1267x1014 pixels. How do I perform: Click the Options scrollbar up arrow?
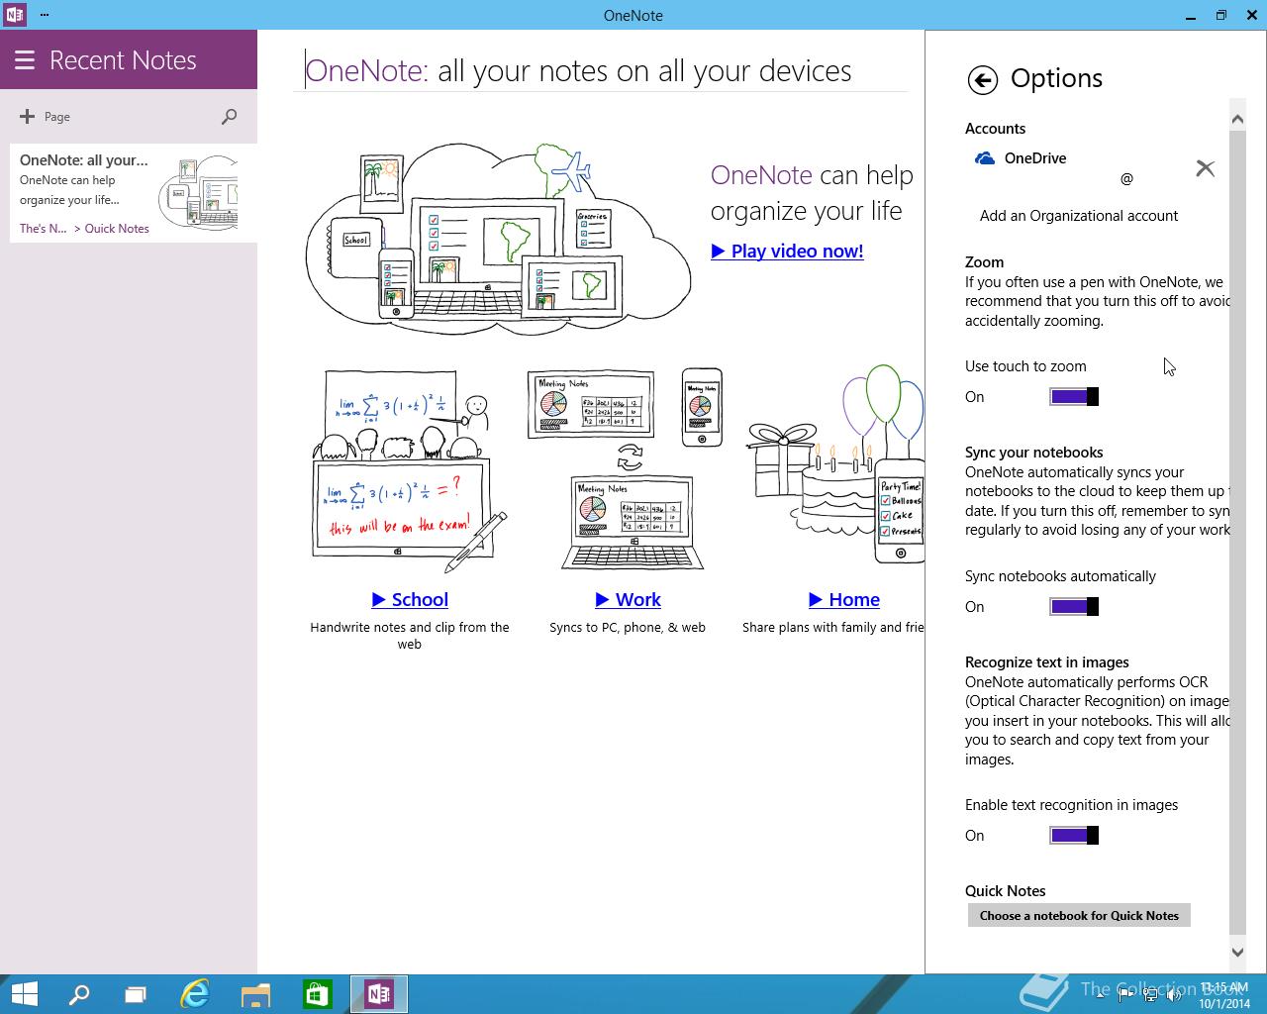1237,119
